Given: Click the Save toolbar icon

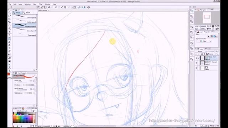Looking at the screenshot, I should [45, 7].
